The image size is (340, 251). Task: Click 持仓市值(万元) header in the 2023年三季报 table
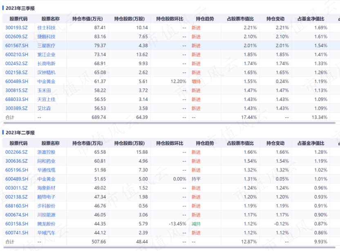pyautogui.click(x=87, y=19)
